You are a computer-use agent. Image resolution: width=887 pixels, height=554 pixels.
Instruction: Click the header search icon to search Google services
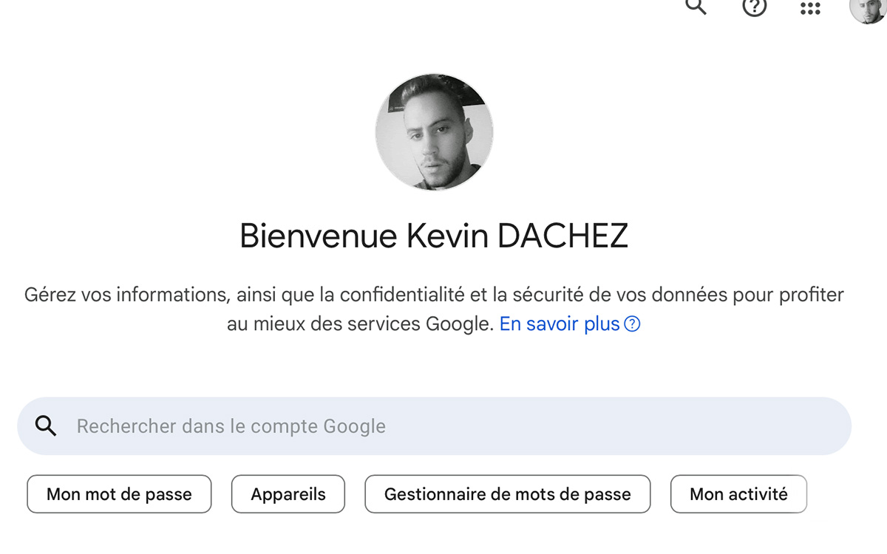(694, 7)
